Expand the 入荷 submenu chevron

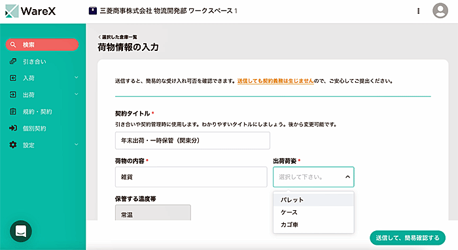tap(77, 78)
